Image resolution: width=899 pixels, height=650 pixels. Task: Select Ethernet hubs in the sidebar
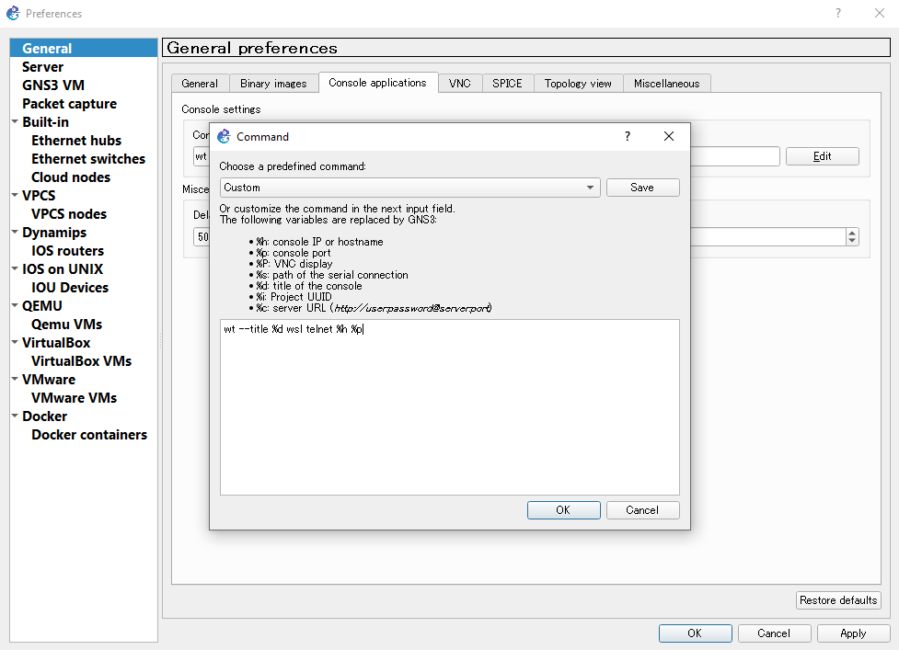(x=76, y=141)
